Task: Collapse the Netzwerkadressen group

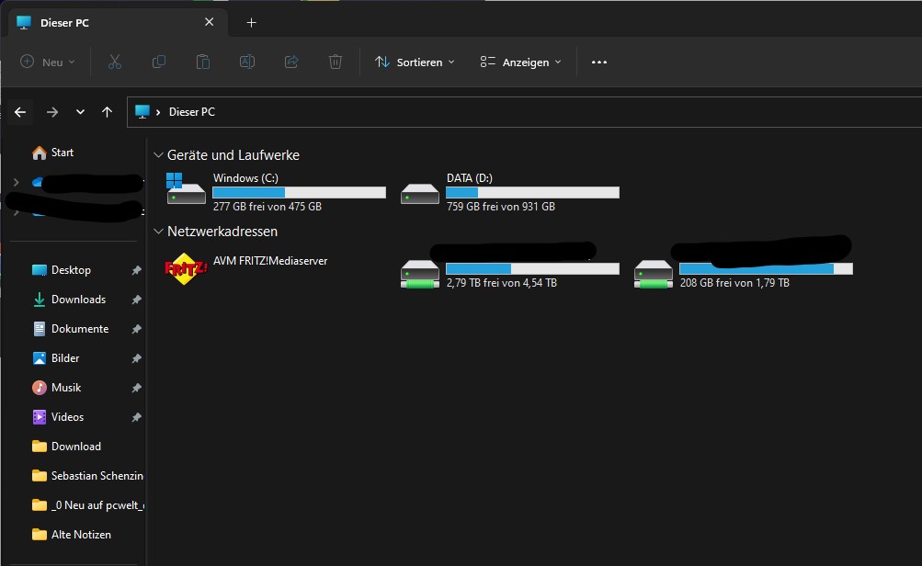Action: [x=158, y=232]
